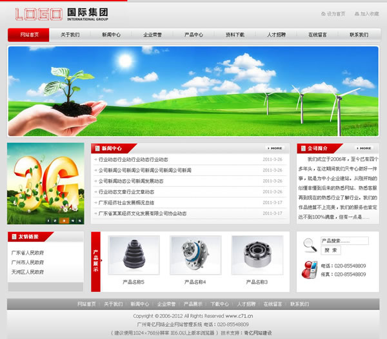Image resolution: width=387 pixels, height=339 pixels.
Task: Open the 广东省人民政府 friendly link
Action: tap(27, 253)
